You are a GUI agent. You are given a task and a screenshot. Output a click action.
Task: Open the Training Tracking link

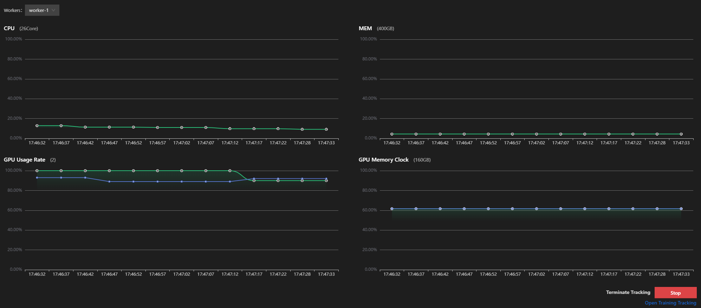tap(670, 303)
